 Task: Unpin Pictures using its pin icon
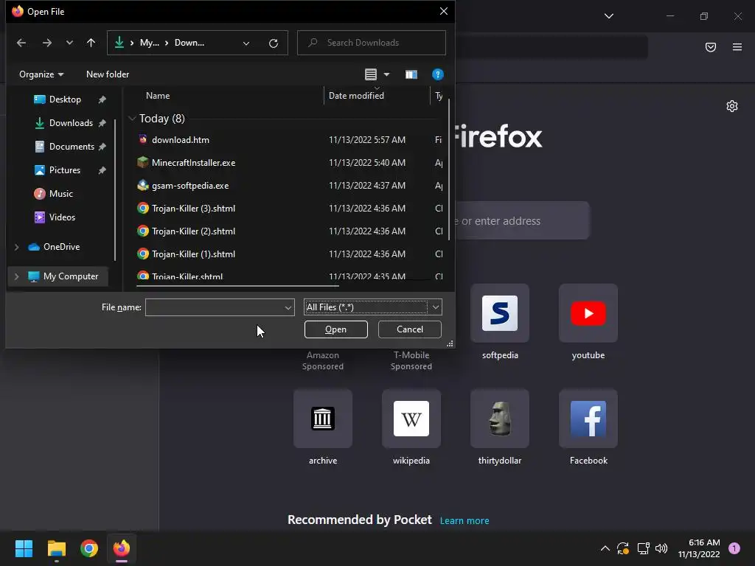tap(102, 170)
